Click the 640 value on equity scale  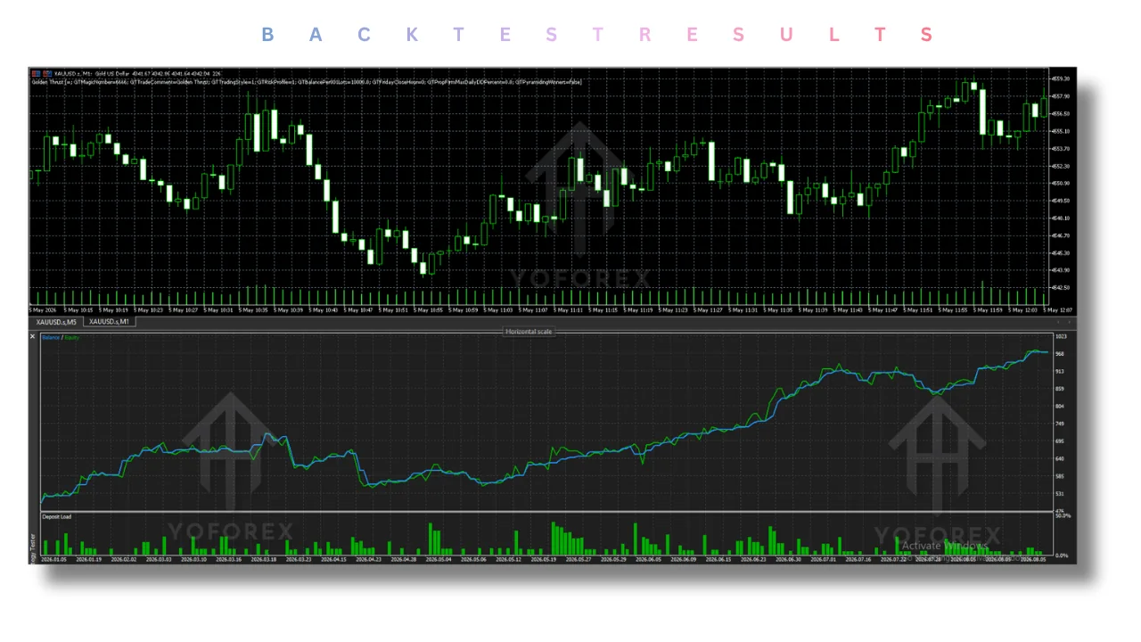coord(1060,458)
